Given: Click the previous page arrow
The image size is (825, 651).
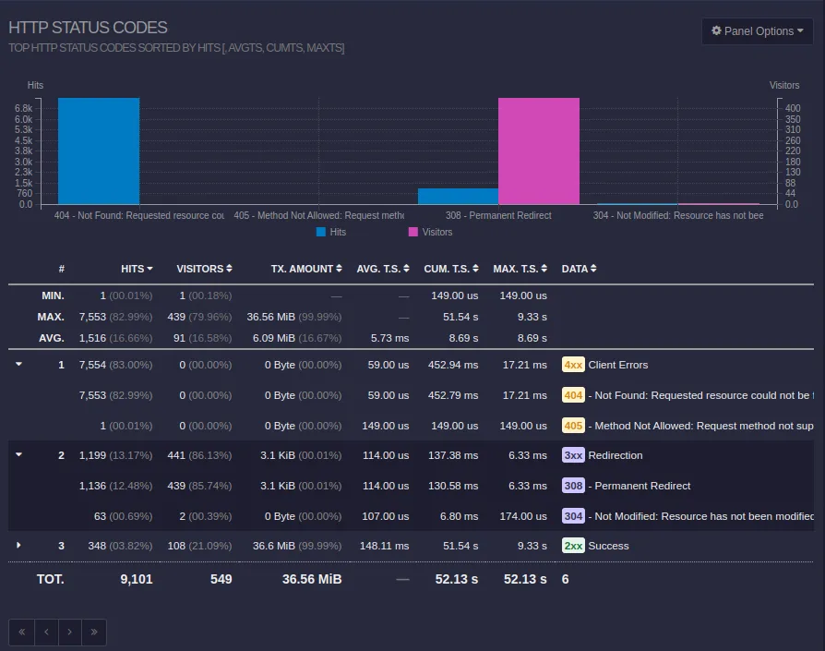Looking at the screenshot, I should click(45, 632).
